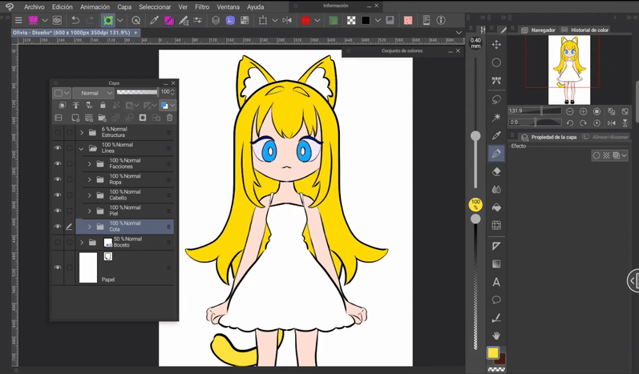Show the Boceto layer folder
This screenshot has height=374, width=639.
(58, 242)
